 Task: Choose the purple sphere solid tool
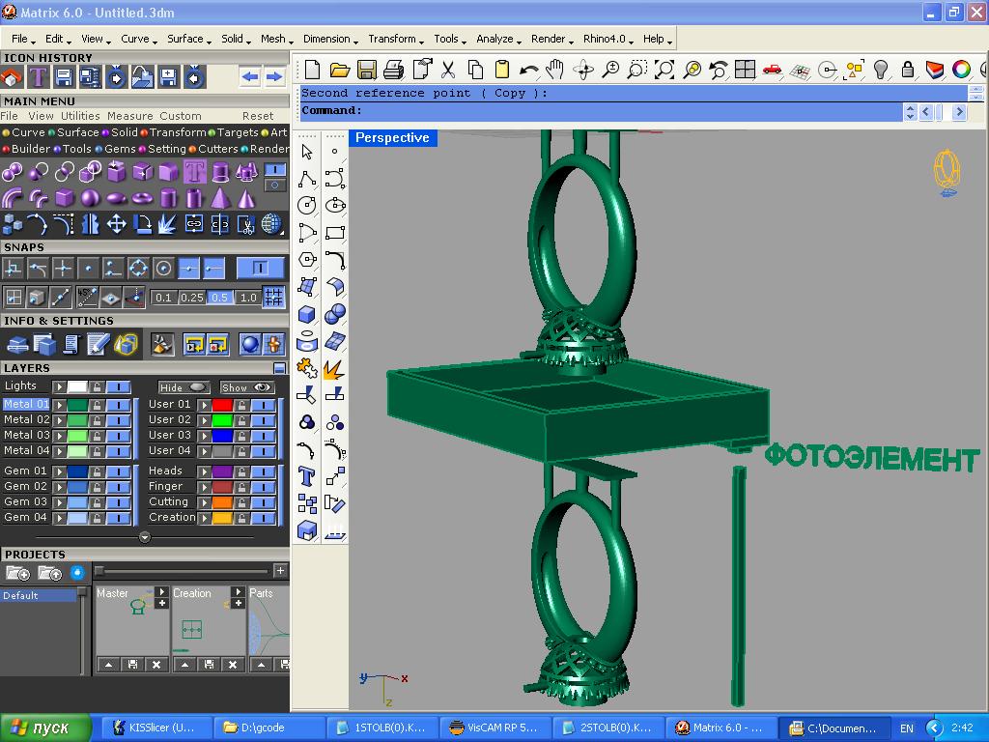(91, 198)
